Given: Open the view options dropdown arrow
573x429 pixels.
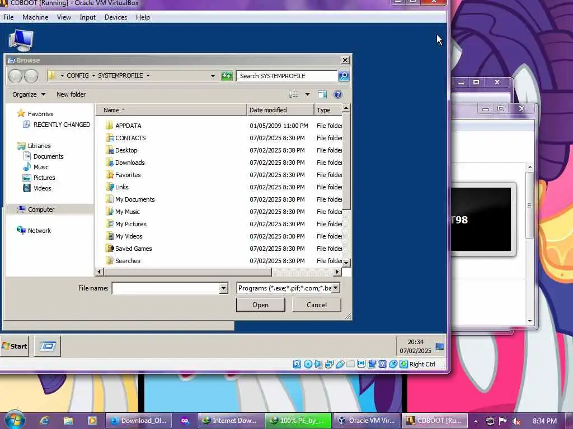Looking at the screenshot, I should [x=307, y=94].
